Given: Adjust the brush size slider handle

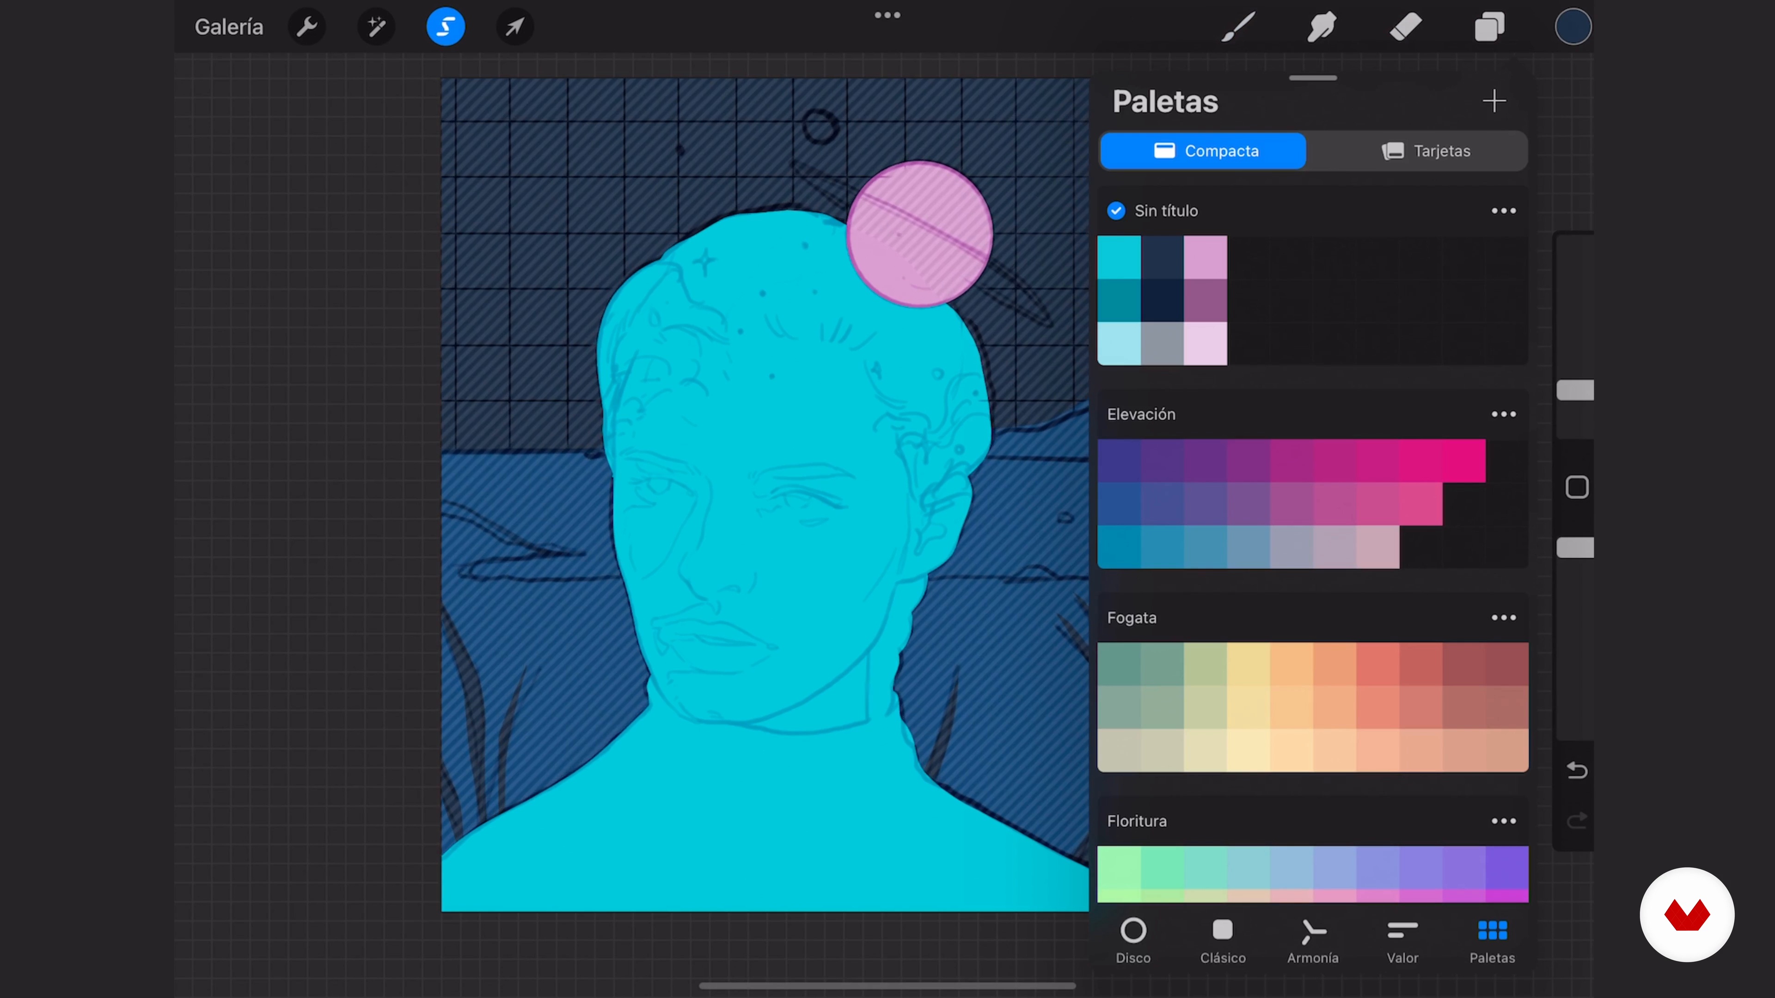Looking at the screenshot, I should tap(1575, 390).
